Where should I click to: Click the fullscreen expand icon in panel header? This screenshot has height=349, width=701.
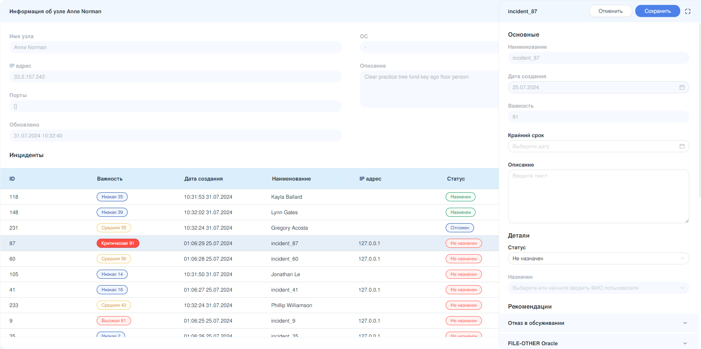tap(687, 11)
